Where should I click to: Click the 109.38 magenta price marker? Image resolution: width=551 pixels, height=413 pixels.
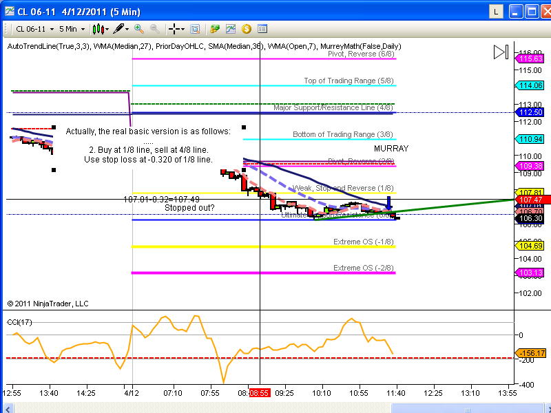pyautogui.click(x=530, y=166)
